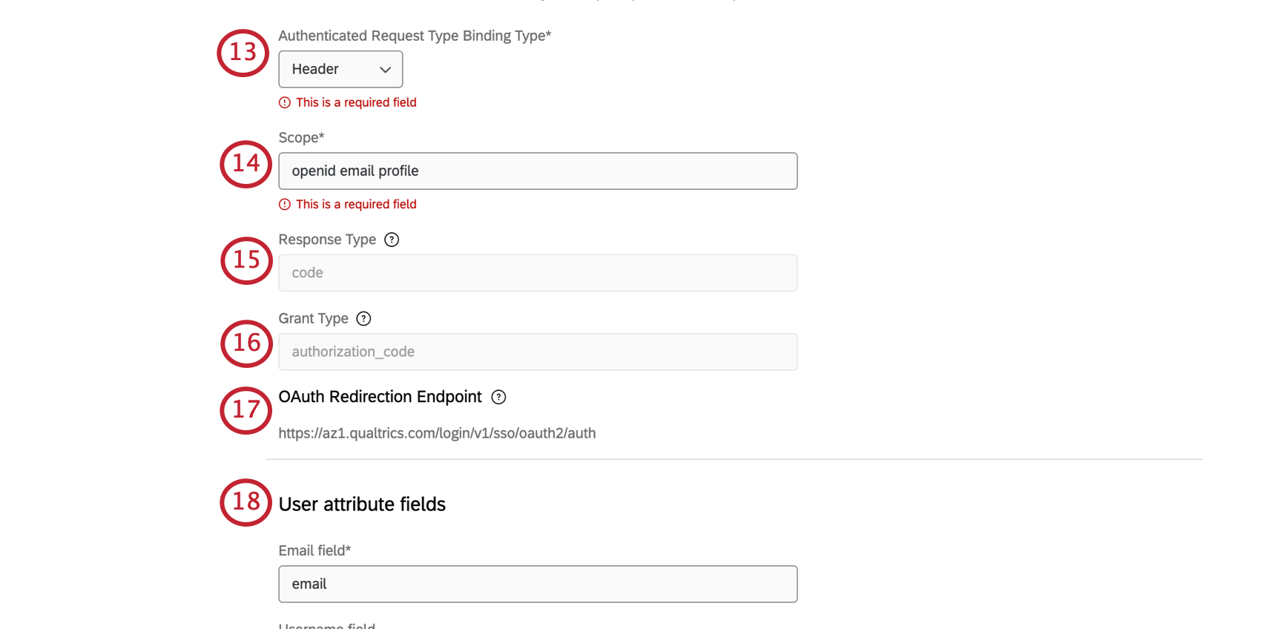The image size is (1261, 629).
Task: Click the error icon below the Scope field
Action: tap(285, 205)
